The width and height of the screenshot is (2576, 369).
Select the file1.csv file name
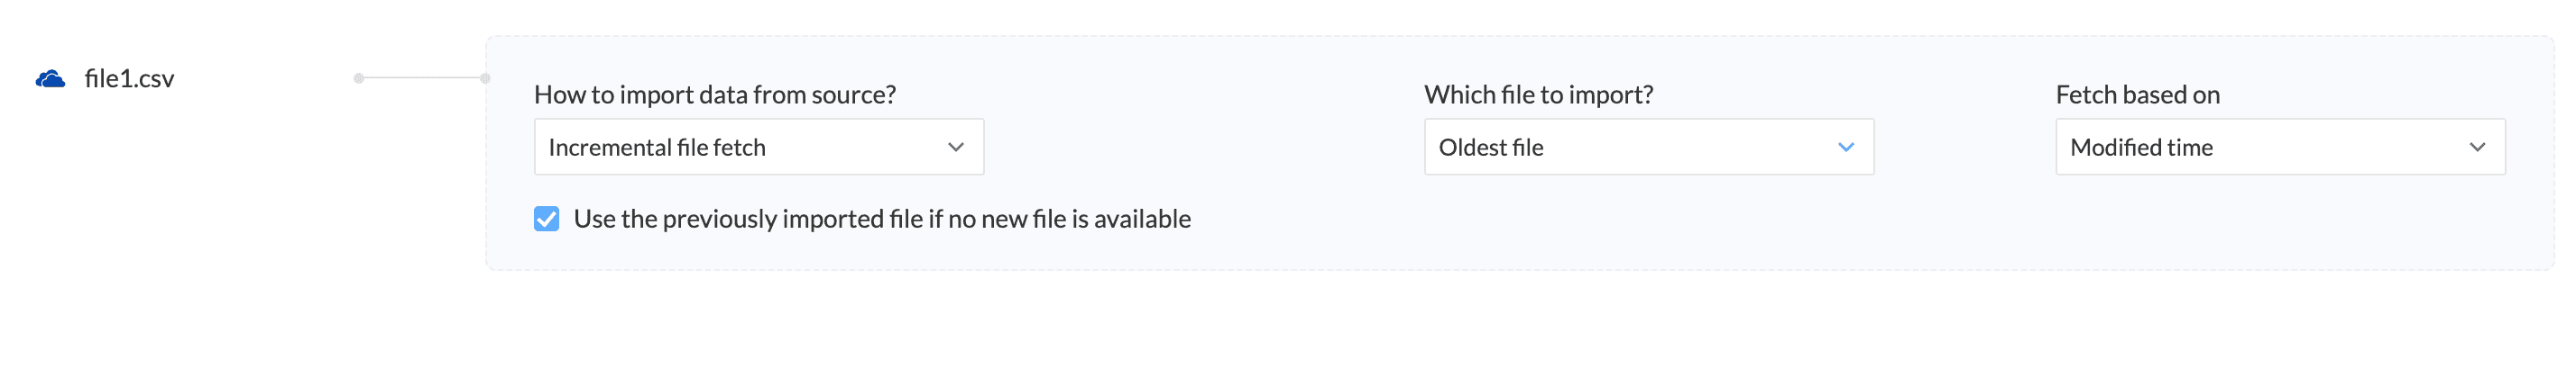click(129, 79)
